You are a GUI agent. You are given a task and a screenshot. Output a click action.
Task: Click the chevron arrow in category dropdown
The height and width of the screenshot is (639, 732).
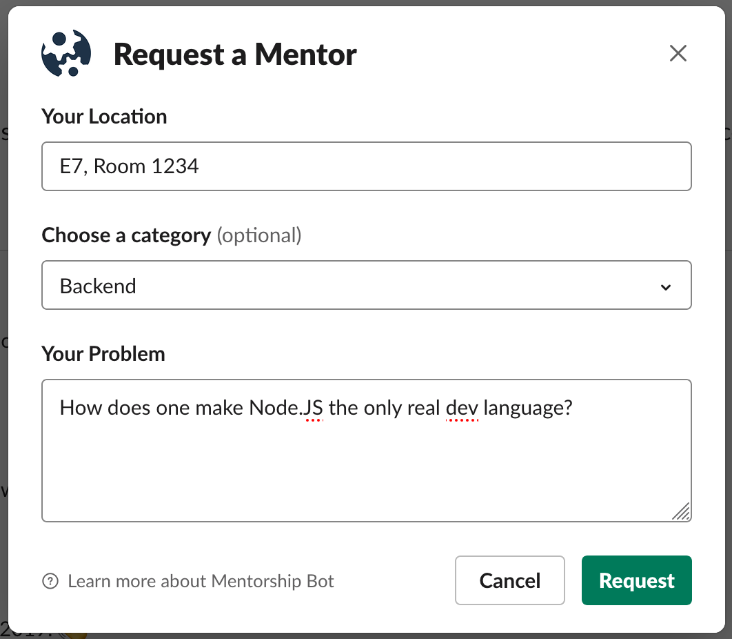coord(666,287)
